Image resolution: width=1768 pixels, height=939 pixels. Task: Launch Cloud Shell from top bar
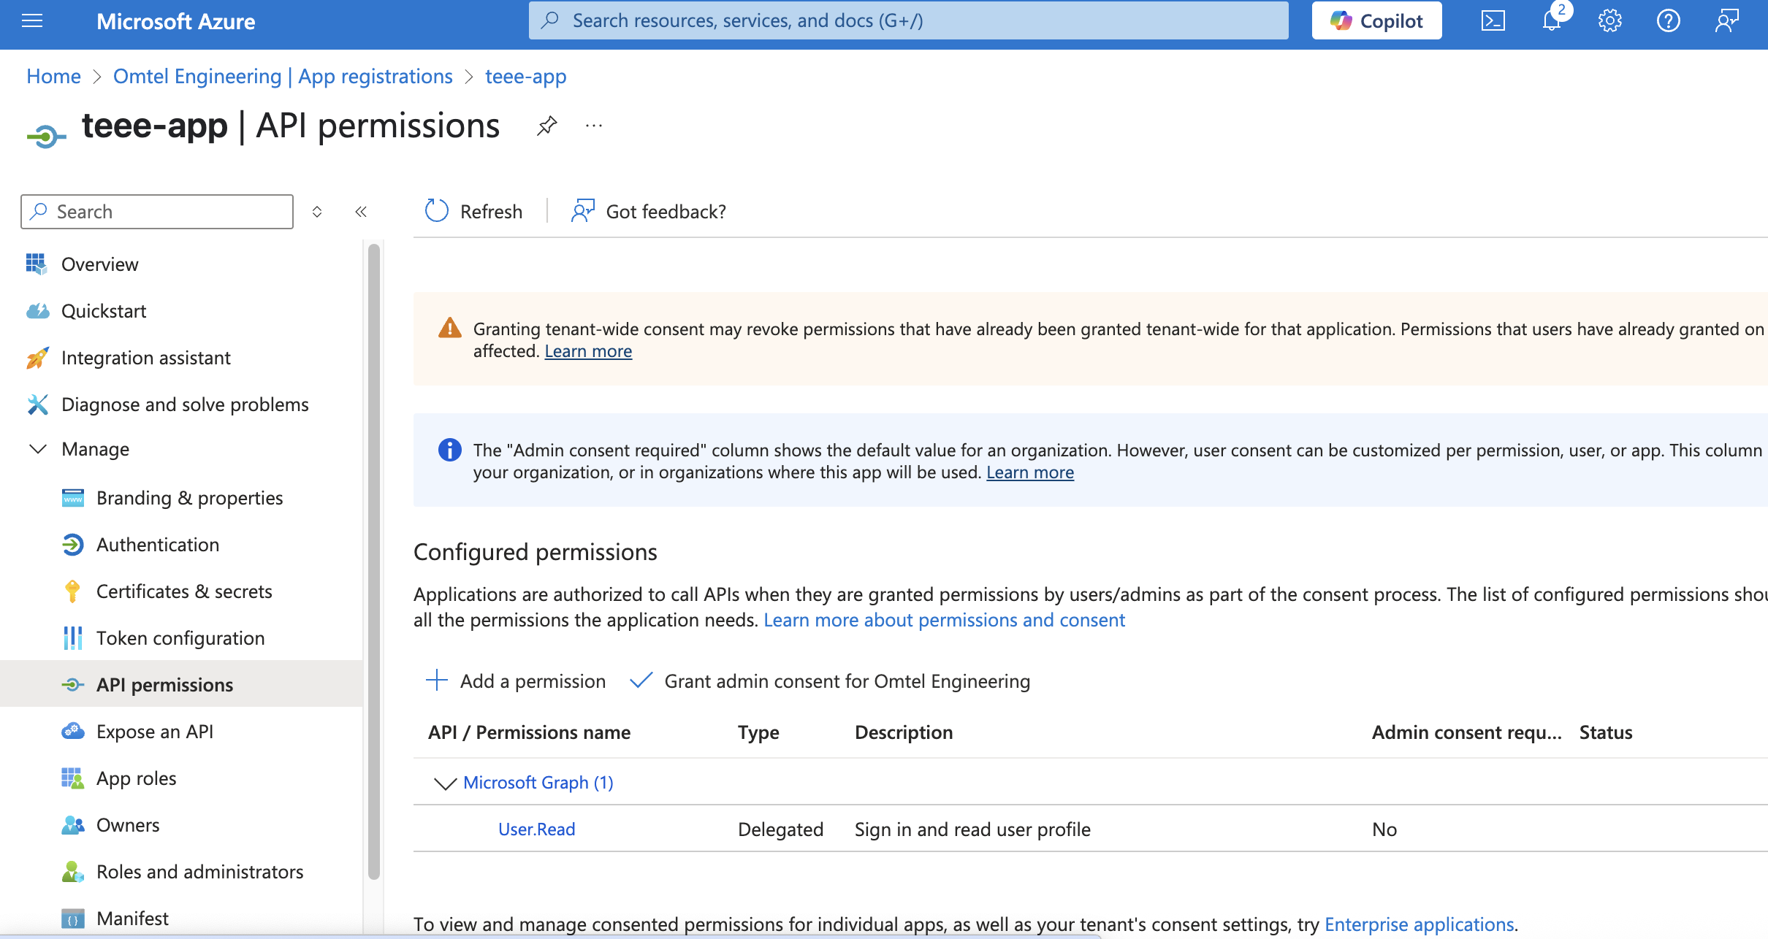click(1493, 20)
